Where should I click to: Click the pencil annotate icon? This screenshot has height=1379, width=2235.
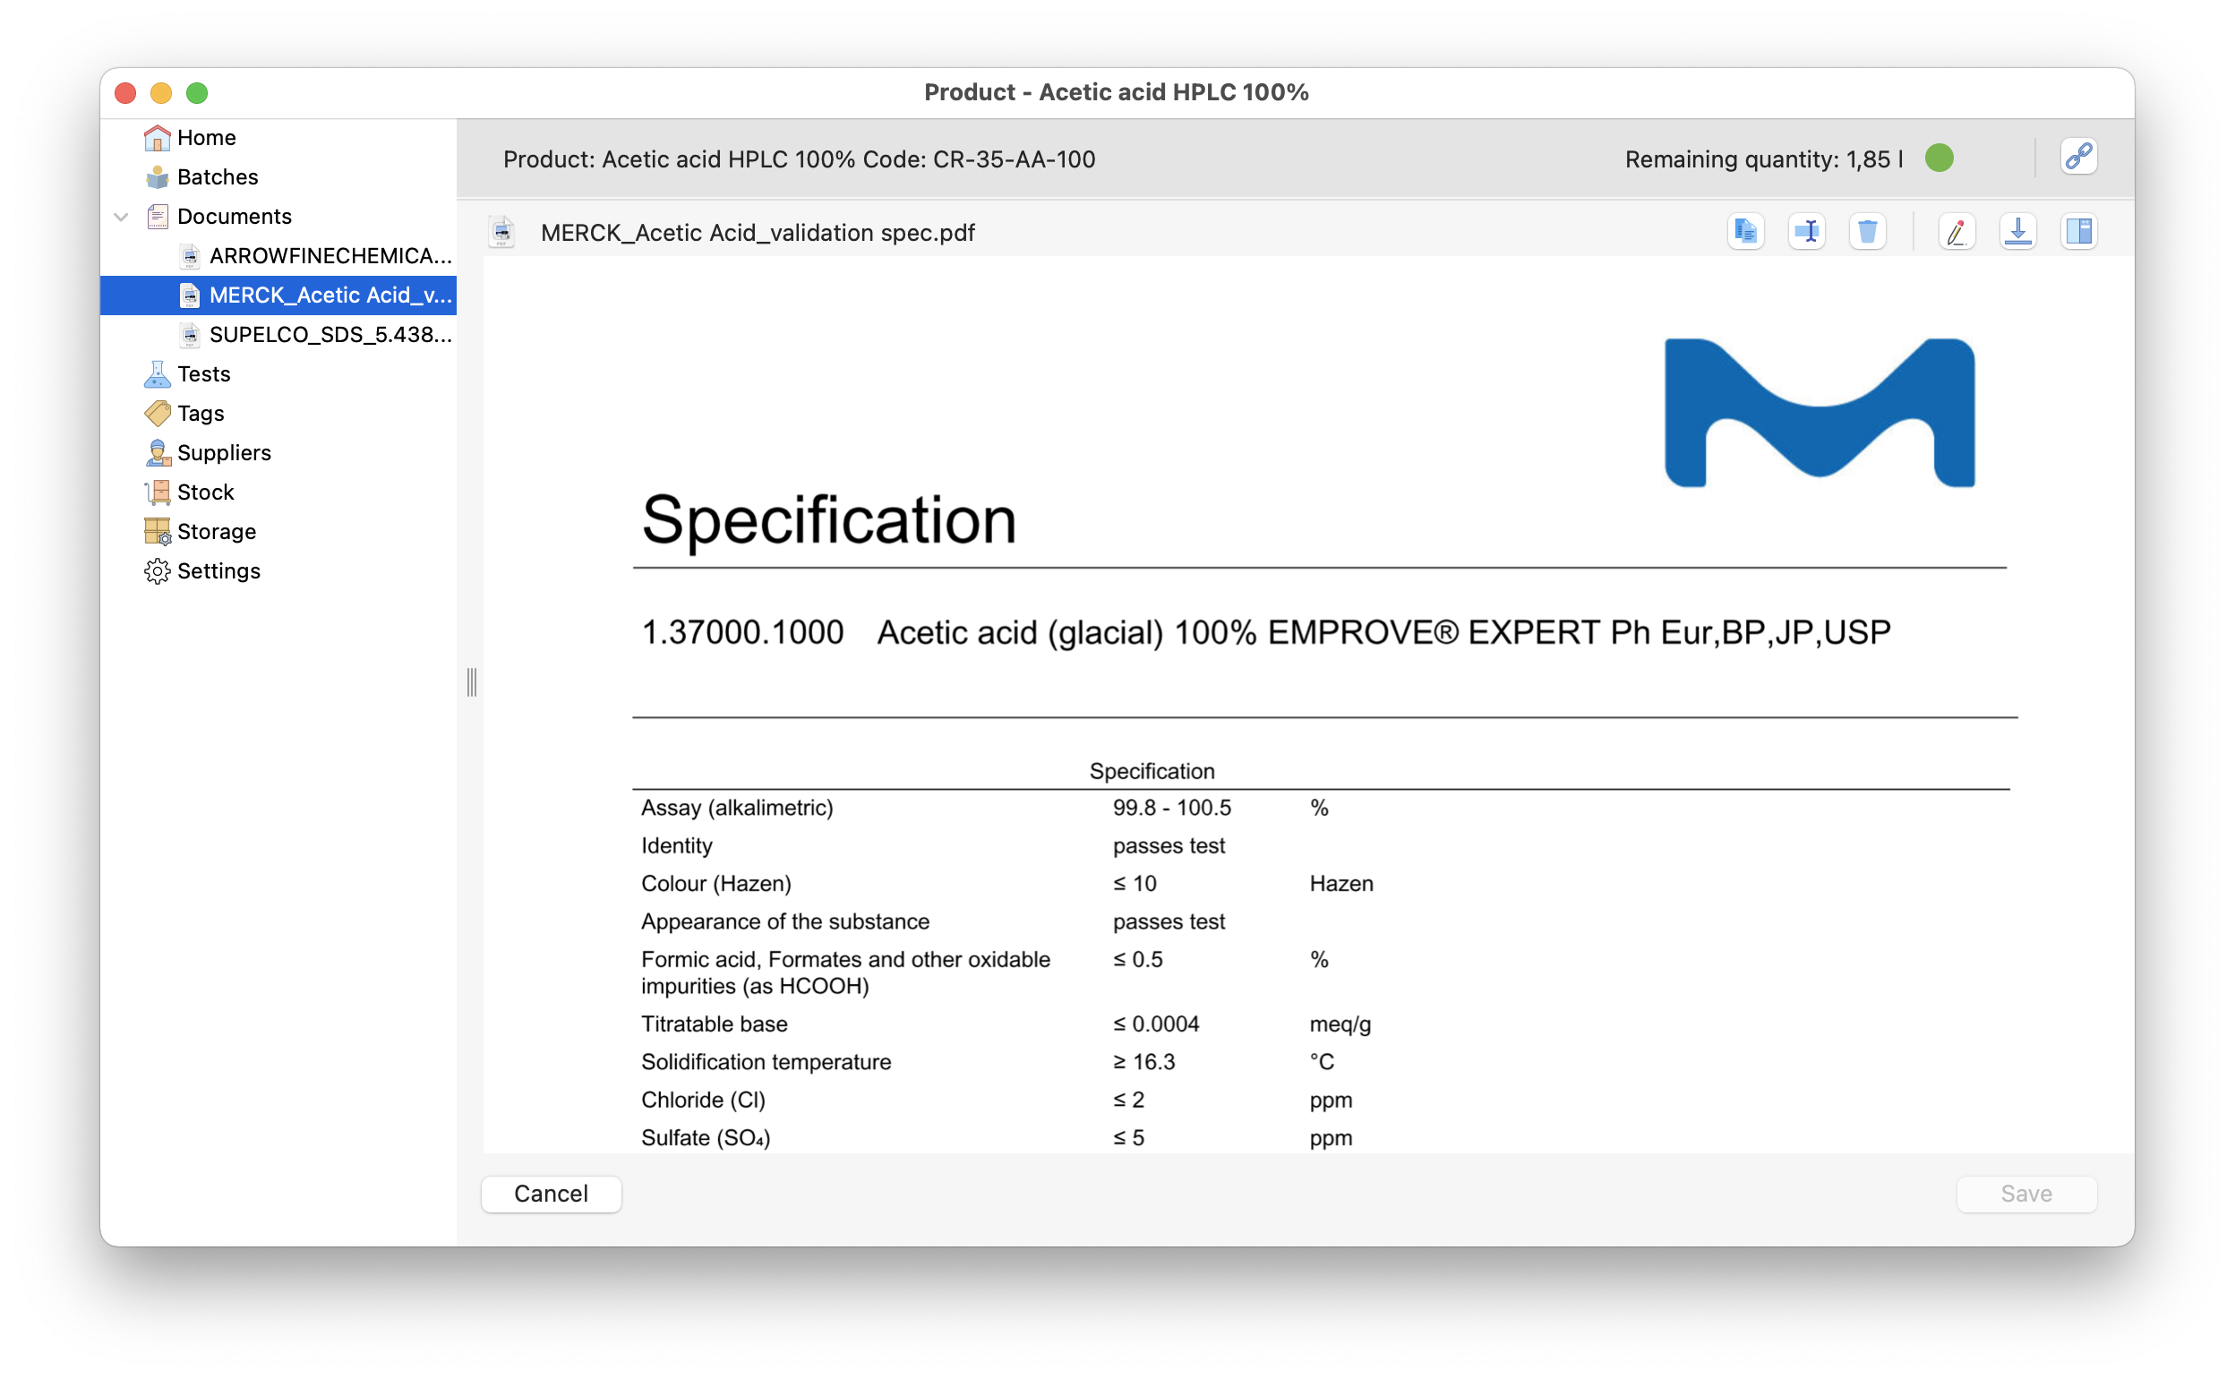(x=1956, y=232)
